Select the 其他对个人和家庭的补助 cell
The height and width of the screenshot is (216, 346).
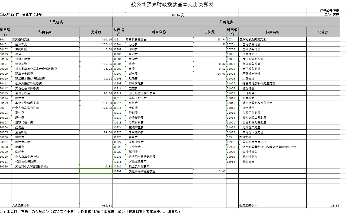pyautogui.click(x=45, y=166)
